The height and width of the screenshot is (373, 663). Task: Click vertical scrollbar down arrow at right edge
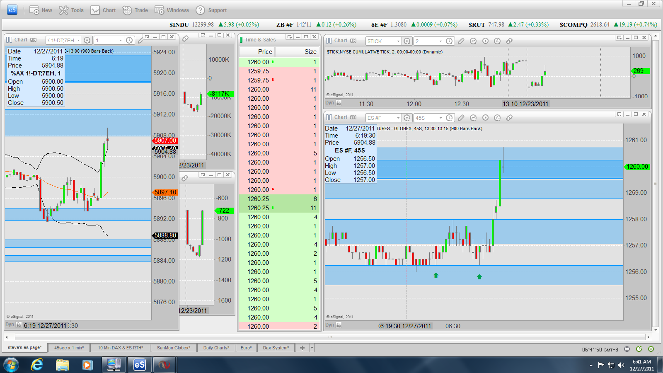click(655, 330)
